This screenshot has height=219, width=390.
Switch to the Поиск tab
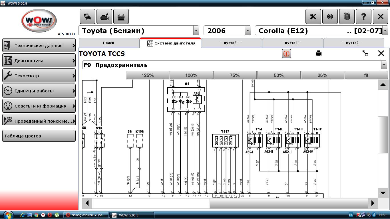(x=109, y=43)
